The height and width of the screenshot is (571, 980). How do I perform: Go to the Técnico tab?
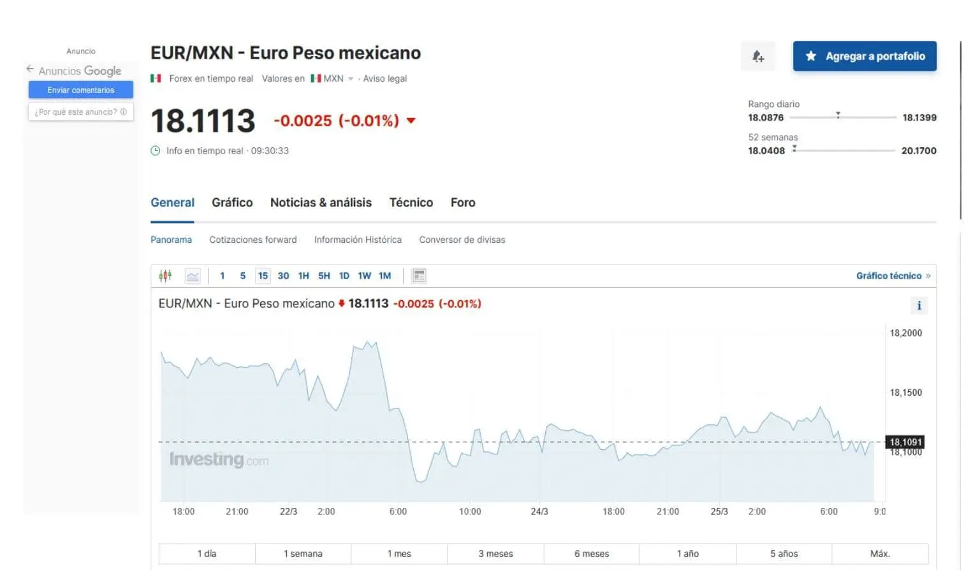411,203
